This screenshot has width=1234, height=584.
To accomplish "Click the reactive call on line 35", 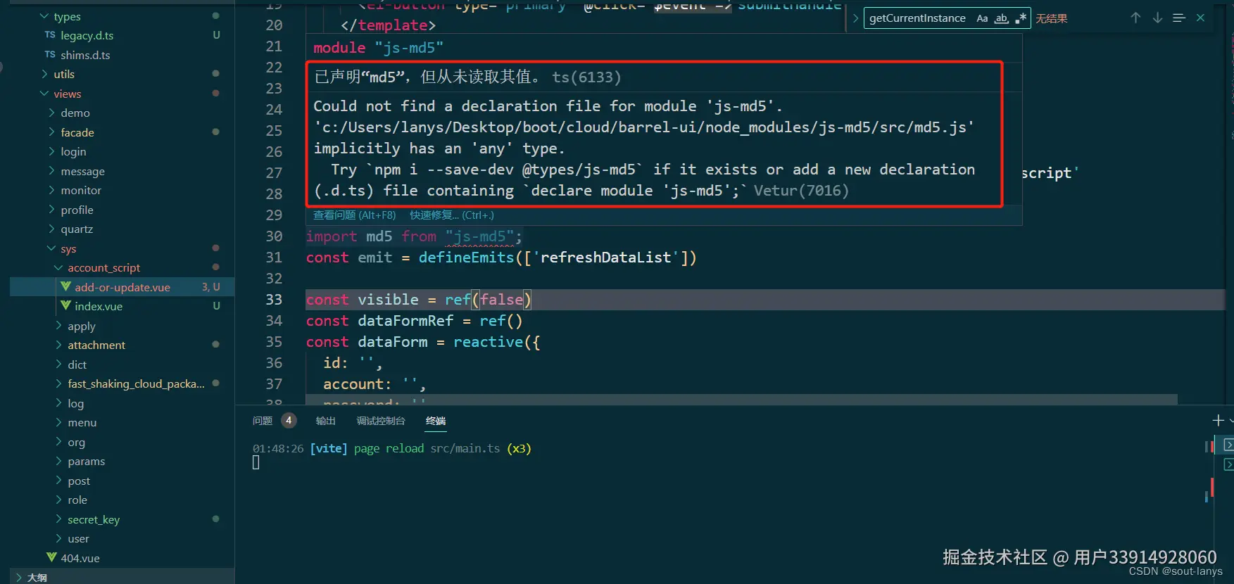I will pos(489,342).
